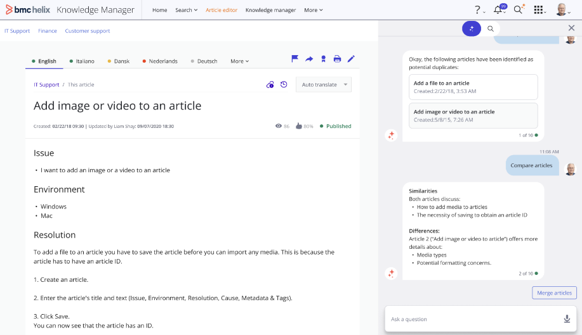
Task: Switch to the Dansk tab
Action: coord(119,61)
